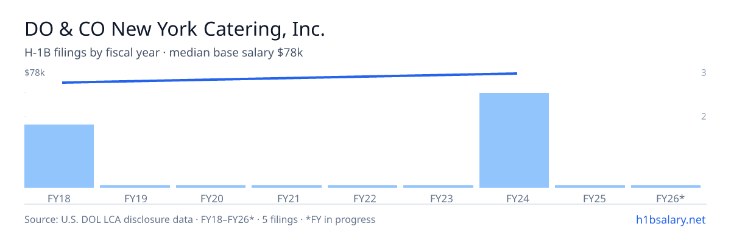Image resolution: width=731 pixels, height=243 pixels.
Task: Select the FY23 bar stub
Action: click(438, 187)
